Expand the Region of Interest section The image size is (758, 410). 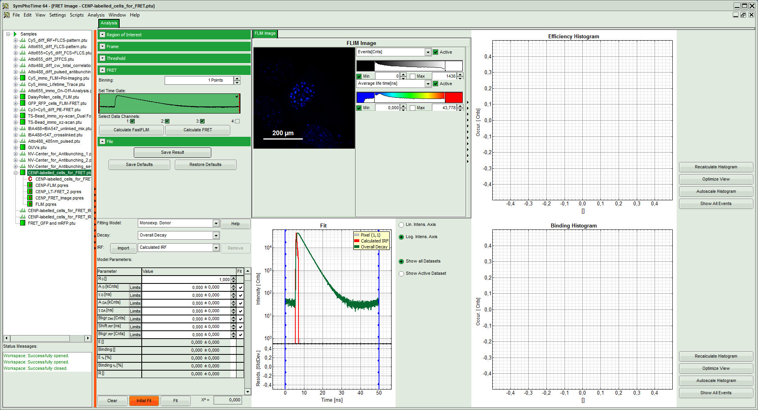click(x=103, y=35)
